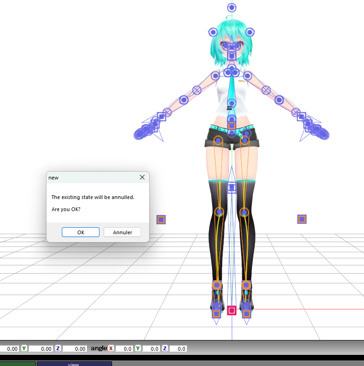The image size is (364, 366).
Task: Click the angle X value field
Action: 124,348
